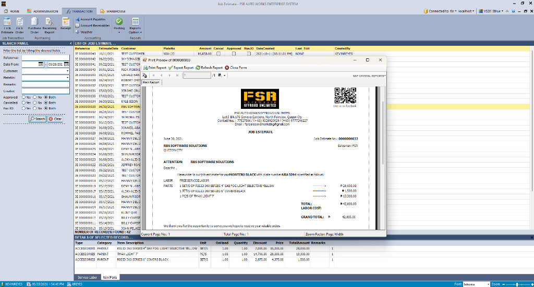Minimize the ribbon with arrow icon

[507, 11]
